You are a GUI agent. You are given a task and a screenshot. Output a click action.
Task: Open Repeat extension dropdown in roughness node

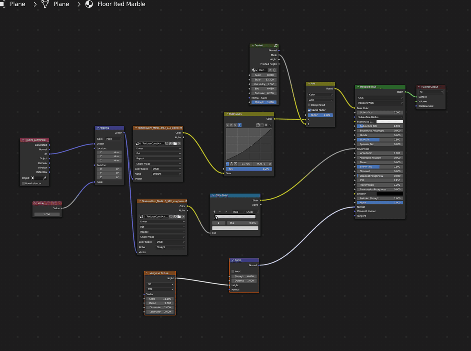[162, 232]
